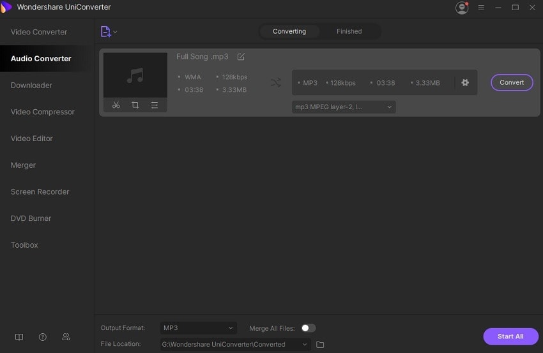Click the shuffle conversion arrows icon
This screenshot has width=543, height=353.
(x=276, y=82)
